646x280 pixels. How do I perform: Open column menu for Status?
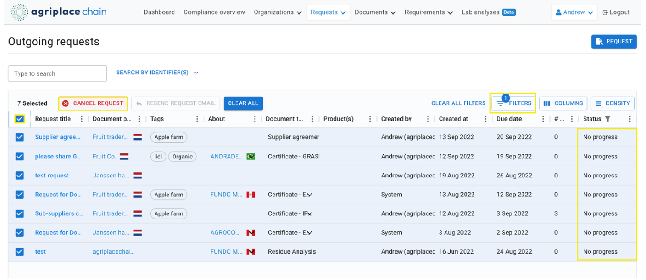click(x=629, y=119)
